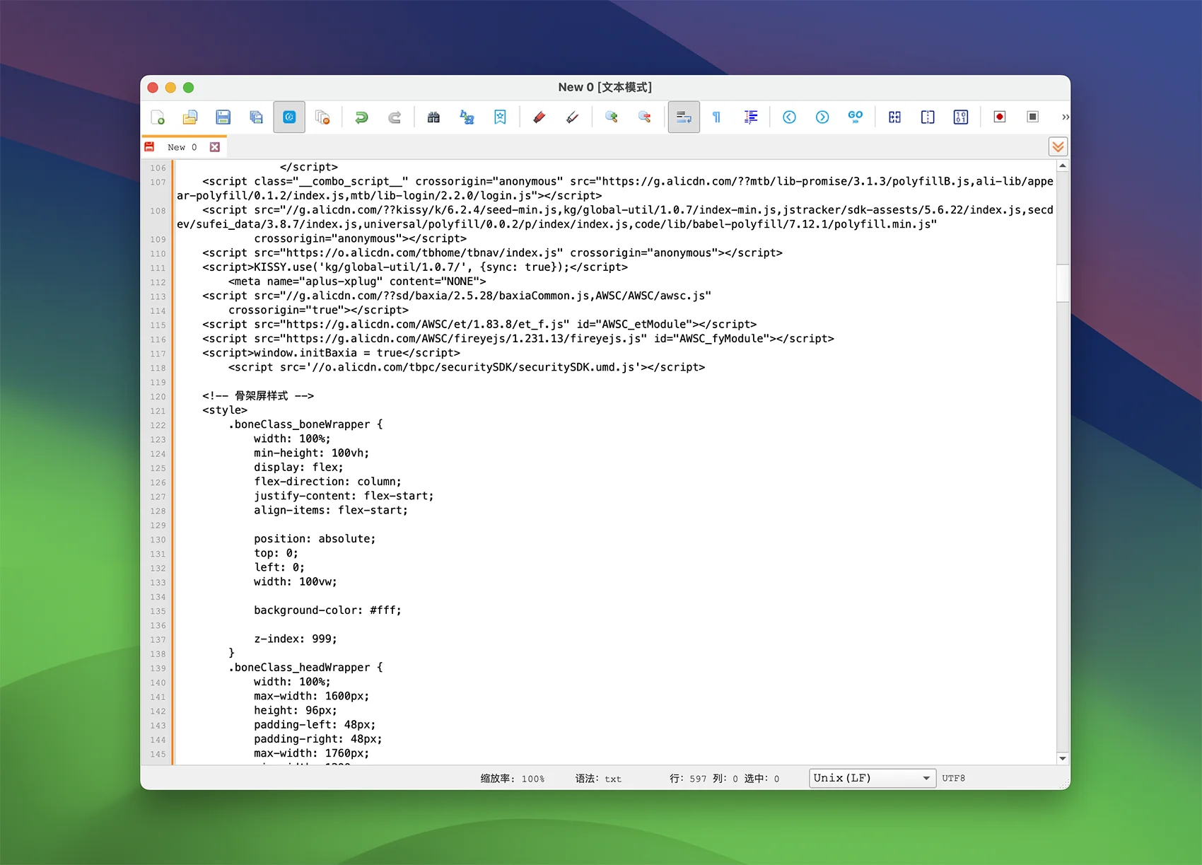This screenshot has width=1202, height=865.
Task: Click the 缩放率: 100% status entry
Action: click(x=513, y=778)
